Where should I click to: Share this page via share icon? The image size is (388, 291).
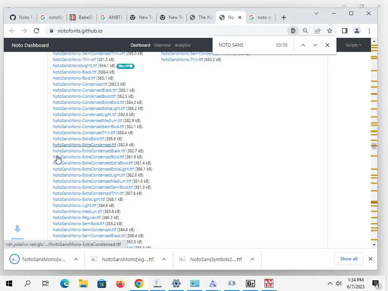tap(318, 31)
